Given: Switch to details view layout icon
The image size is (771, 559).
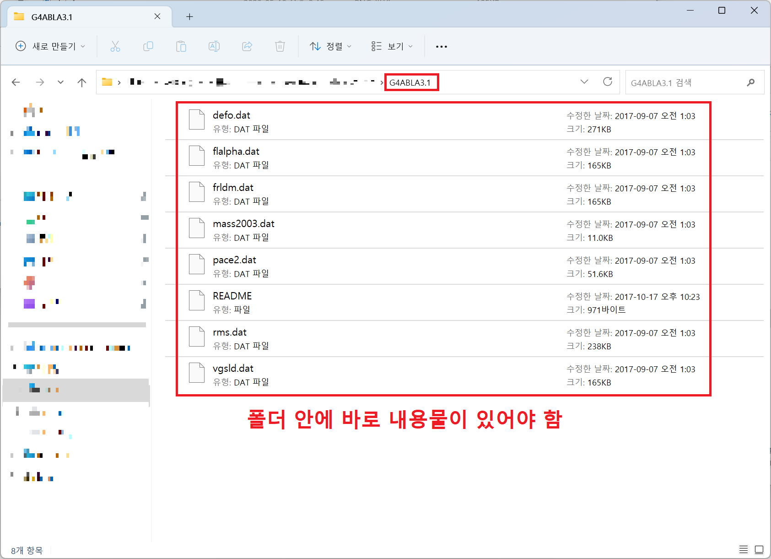Looking at the screenshot, I should coord(744,549).
